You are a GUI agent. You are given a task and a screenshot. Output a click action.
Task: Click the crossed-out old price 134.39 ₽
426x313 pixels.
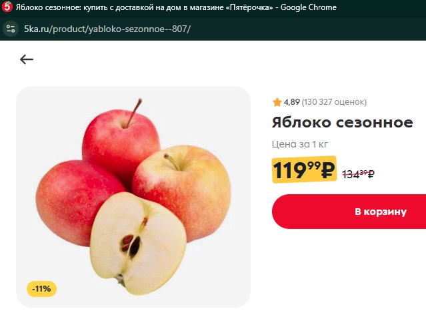coord(359,174)
